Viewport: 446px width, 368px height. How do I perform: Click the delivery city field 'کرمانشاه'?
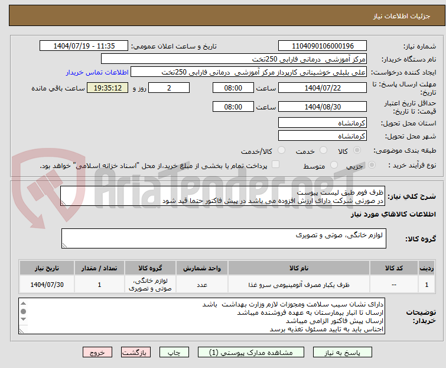click(x=323, y=136)
